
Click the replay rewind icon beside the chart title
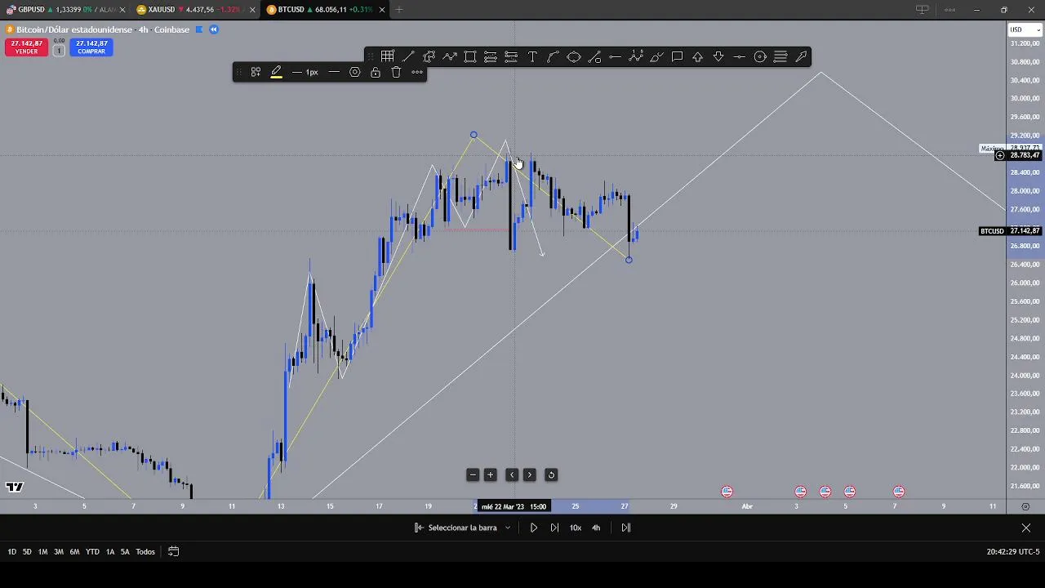[x=214, y=29]
